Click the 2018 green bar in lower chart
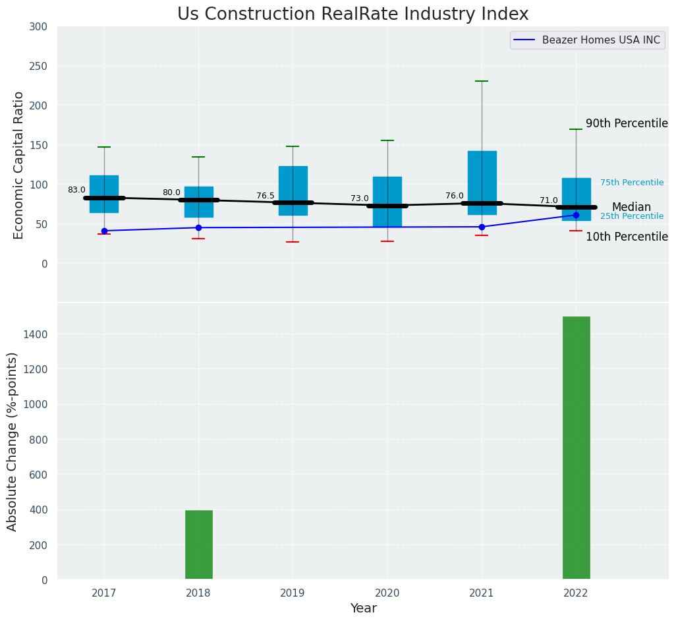Screen dimensions: 676x621 (x=198, y=545)
